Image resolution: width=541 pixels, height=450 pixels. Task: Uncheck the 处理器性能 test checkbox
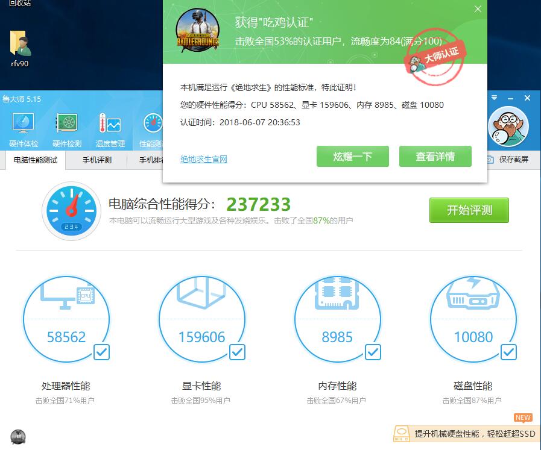[101, 352]
